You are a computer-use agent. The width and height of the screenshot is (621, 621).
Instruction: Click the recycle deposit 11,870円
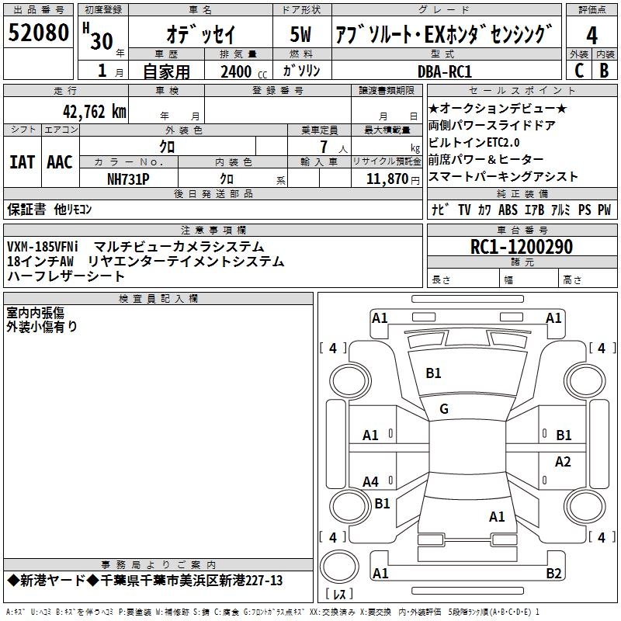pos(393,179)
